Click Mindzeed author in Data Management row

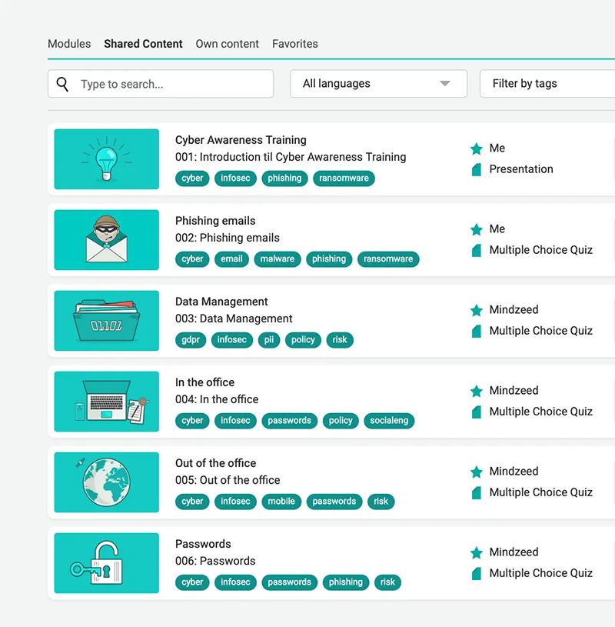514,309
